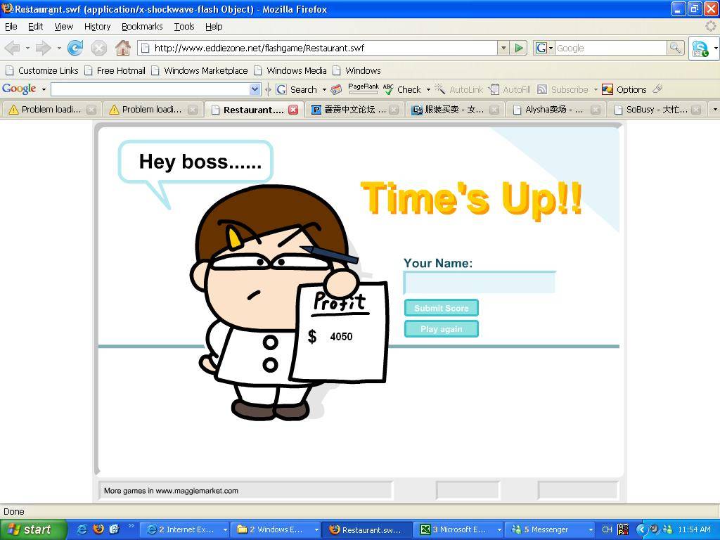The width and height of the screenshot is (720, 540).
Task: Open the search engine selector dropdown
Action: pyautogui.click(x=544, y=48)
